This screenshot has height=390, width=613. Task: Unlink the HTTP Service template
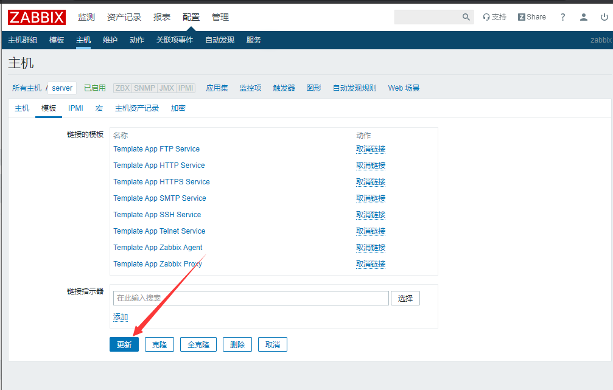(371, 165)
